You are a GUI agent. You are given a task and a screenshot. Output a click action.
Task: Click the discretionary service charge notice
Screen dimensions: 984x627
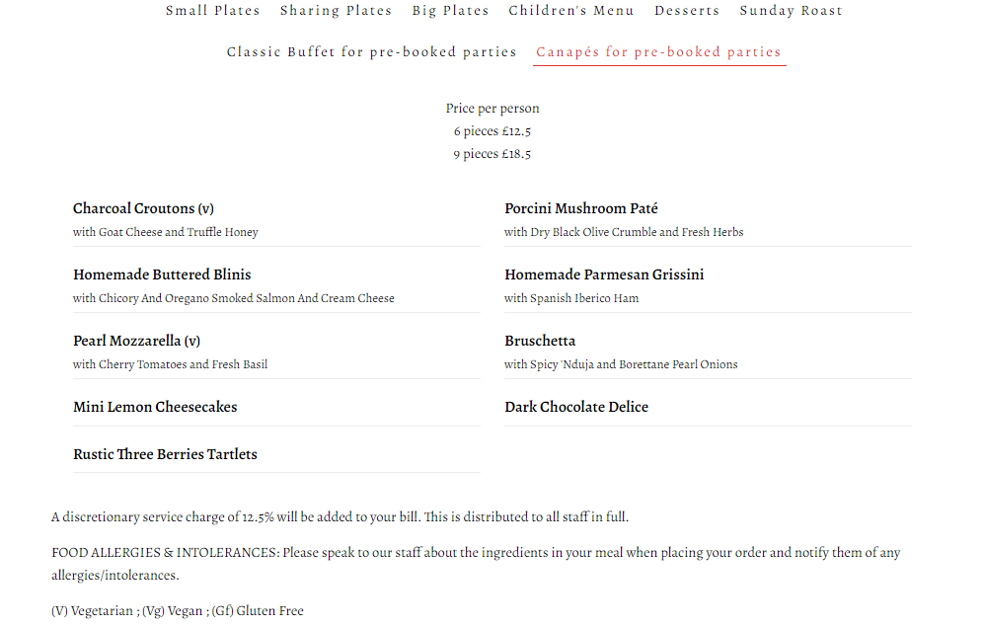[x=340, y=516]
